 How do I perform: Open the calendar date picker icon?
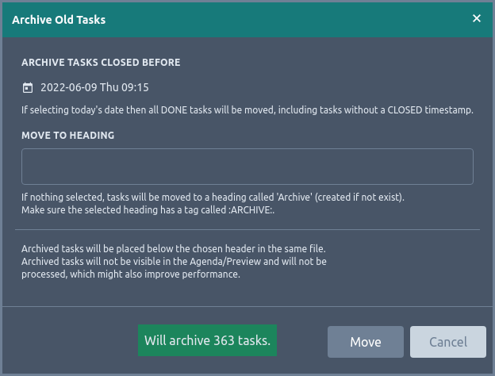point(28,87)
